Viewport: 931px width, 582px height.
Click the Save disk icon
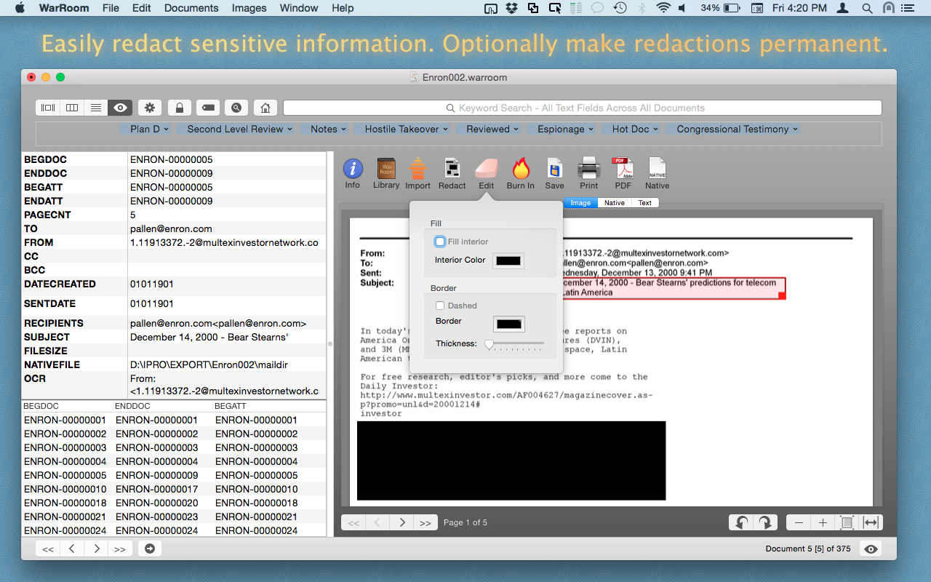[x=554, y=169]
